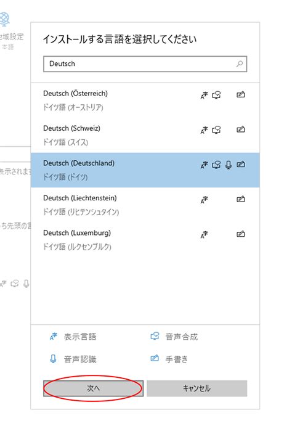Select Deutsch (Luxemburg) language row

(x=145, y=240)
